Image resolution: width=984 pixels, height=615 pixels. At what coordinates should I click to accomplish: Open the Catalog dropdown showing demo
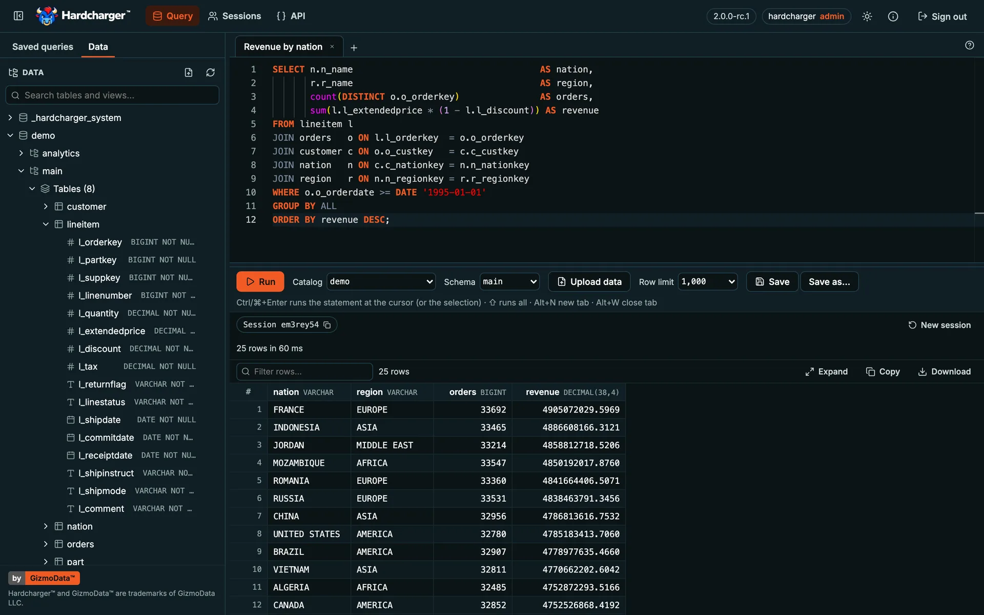coord(381,281)
